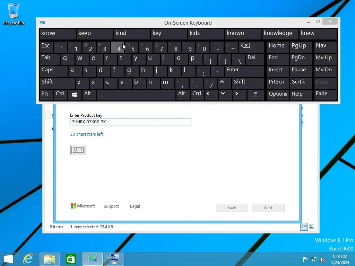Switch Explorer to details view icon

pos(304,227)
